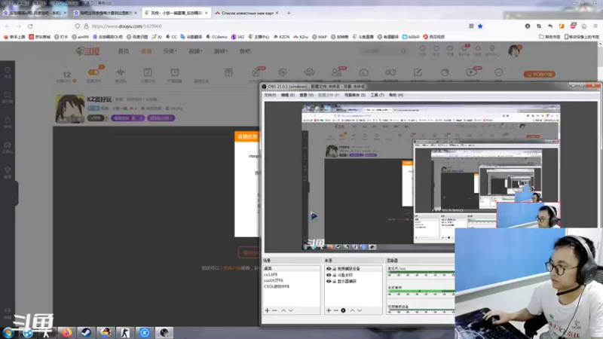The image size is (603, 339).
Task: Move scene up in OBS scenes list
Action: click(x=283, y=310)
